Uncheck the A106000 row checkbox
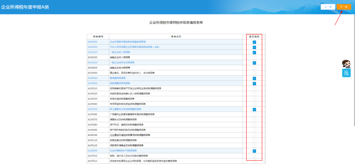 tap(254, 151)
